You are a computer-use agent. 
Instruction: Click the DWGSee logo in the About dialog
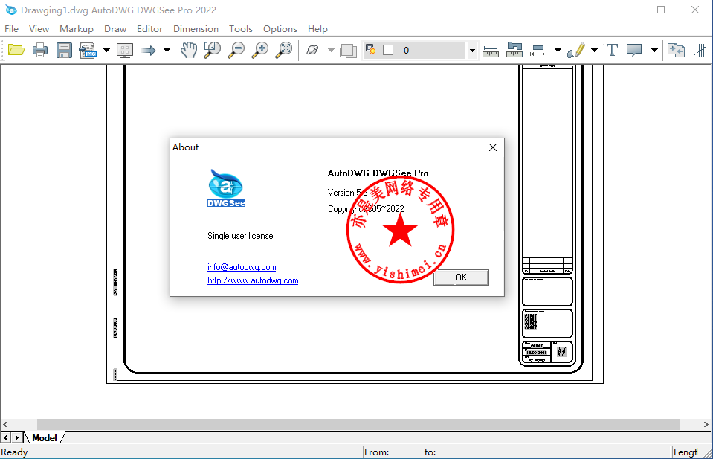click(226, 188)
